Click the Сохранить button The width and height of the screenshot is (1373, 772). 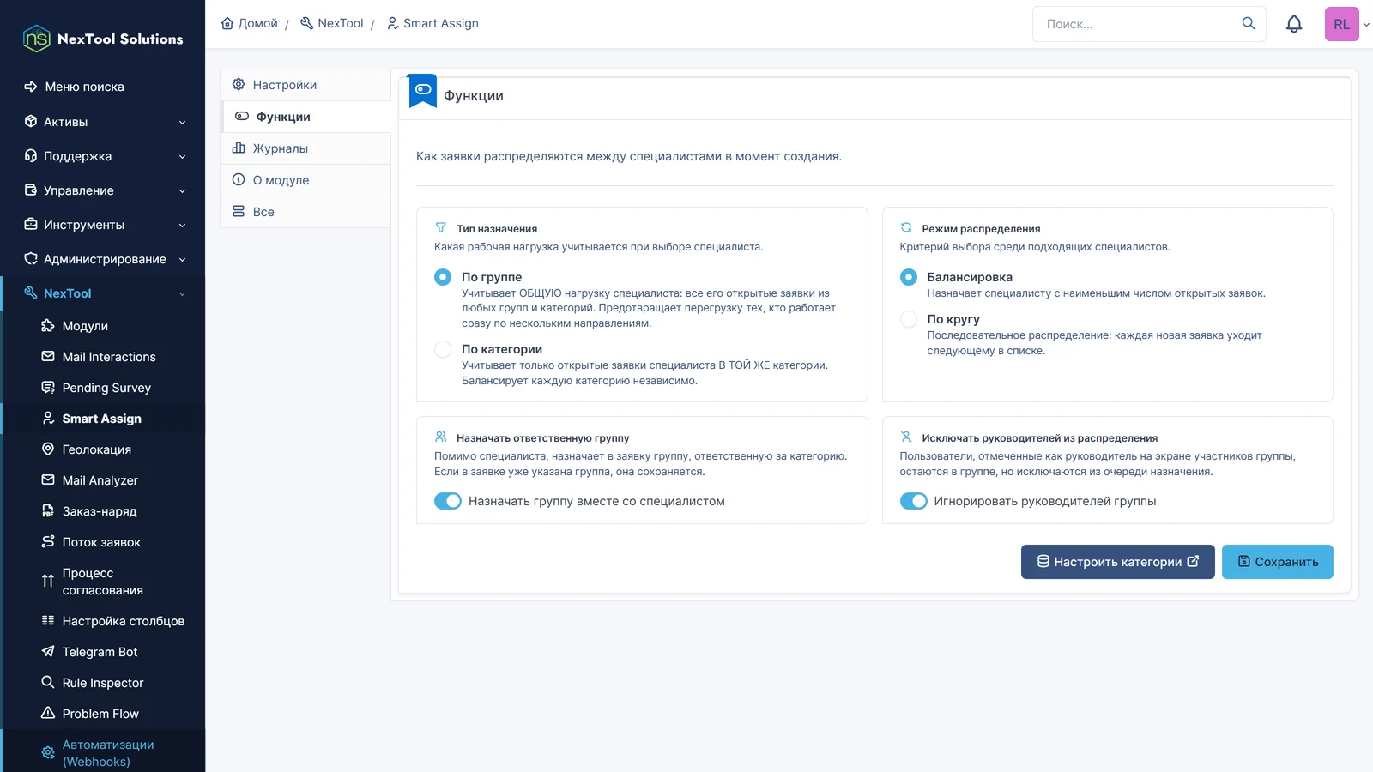pyautogui.click(x=1278, y=562)
